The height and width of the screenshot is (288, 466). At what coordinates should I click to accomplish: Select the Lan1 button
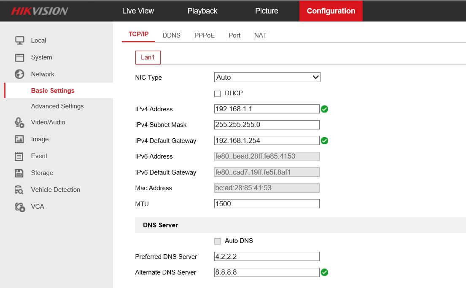pyautogui.click(x=148, y=57)
